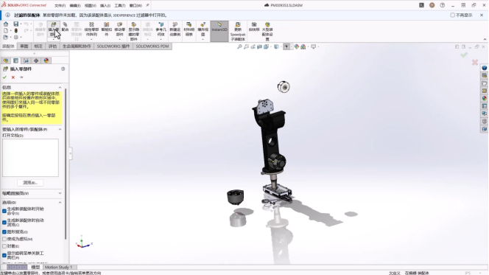The height and width of the screenshot is (275, 489).
Task: Open dropdown arrow under Exploded View
Action: coord(203,40)
